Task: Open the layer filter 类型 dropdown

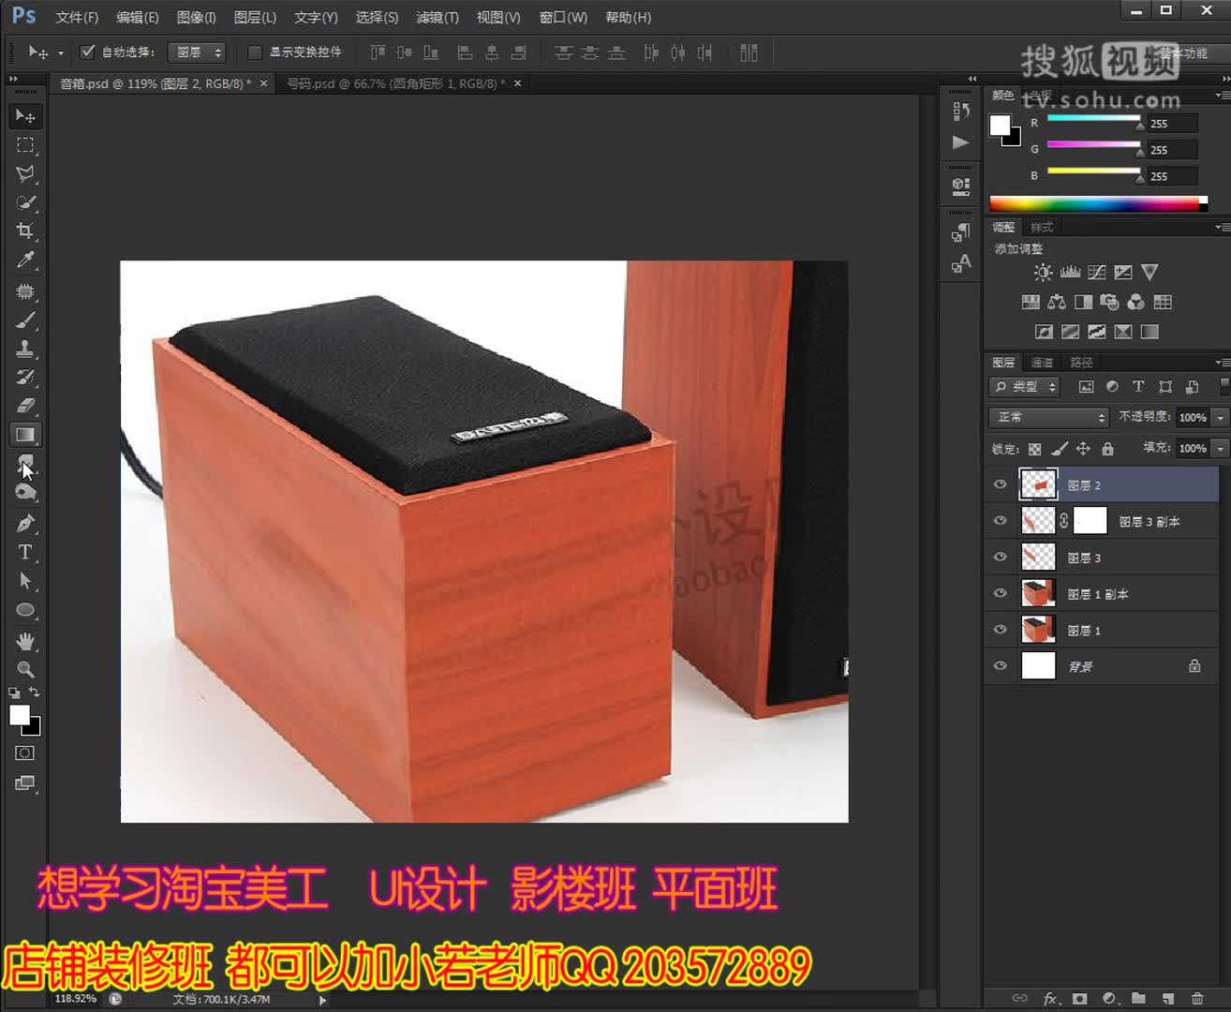Action: point(1025,387)
